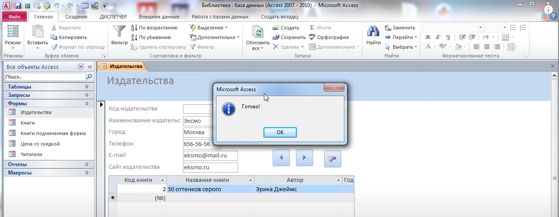Click the Paste clipboard icon
The width and height of the screenshot is (559, 217).
tap(37, 32)
